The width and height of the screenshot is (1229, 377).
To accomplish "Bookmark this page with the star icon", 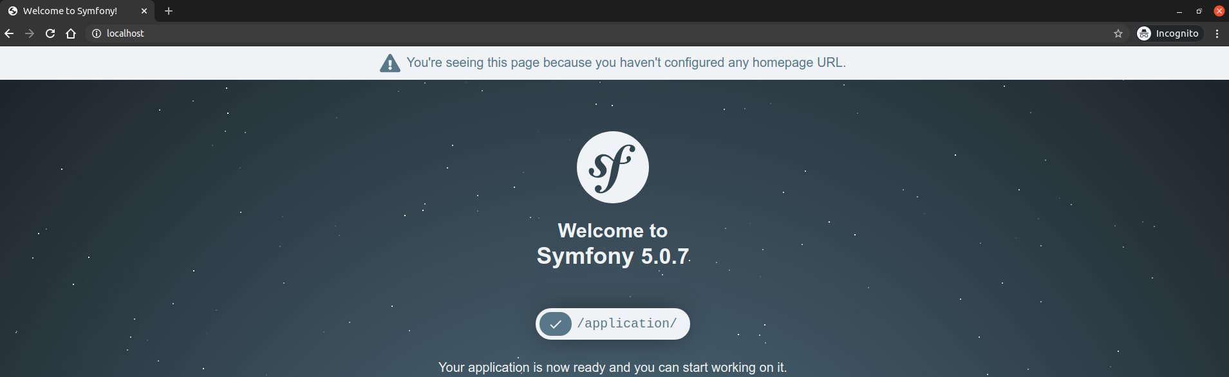I will (x=1118, y=33).
